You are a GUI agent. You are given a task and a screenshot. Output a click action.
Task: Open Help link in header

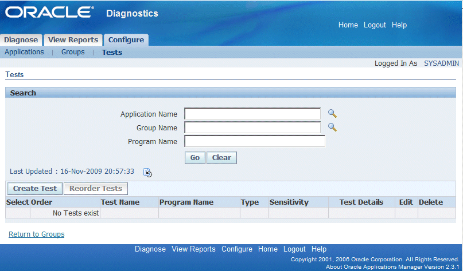point(399,25)
